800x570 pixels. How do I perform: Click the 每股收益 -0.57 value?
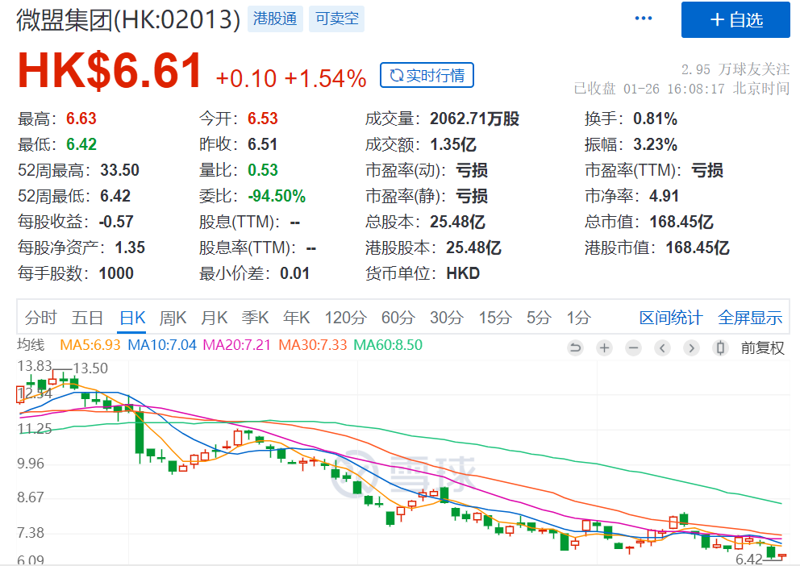116,222
